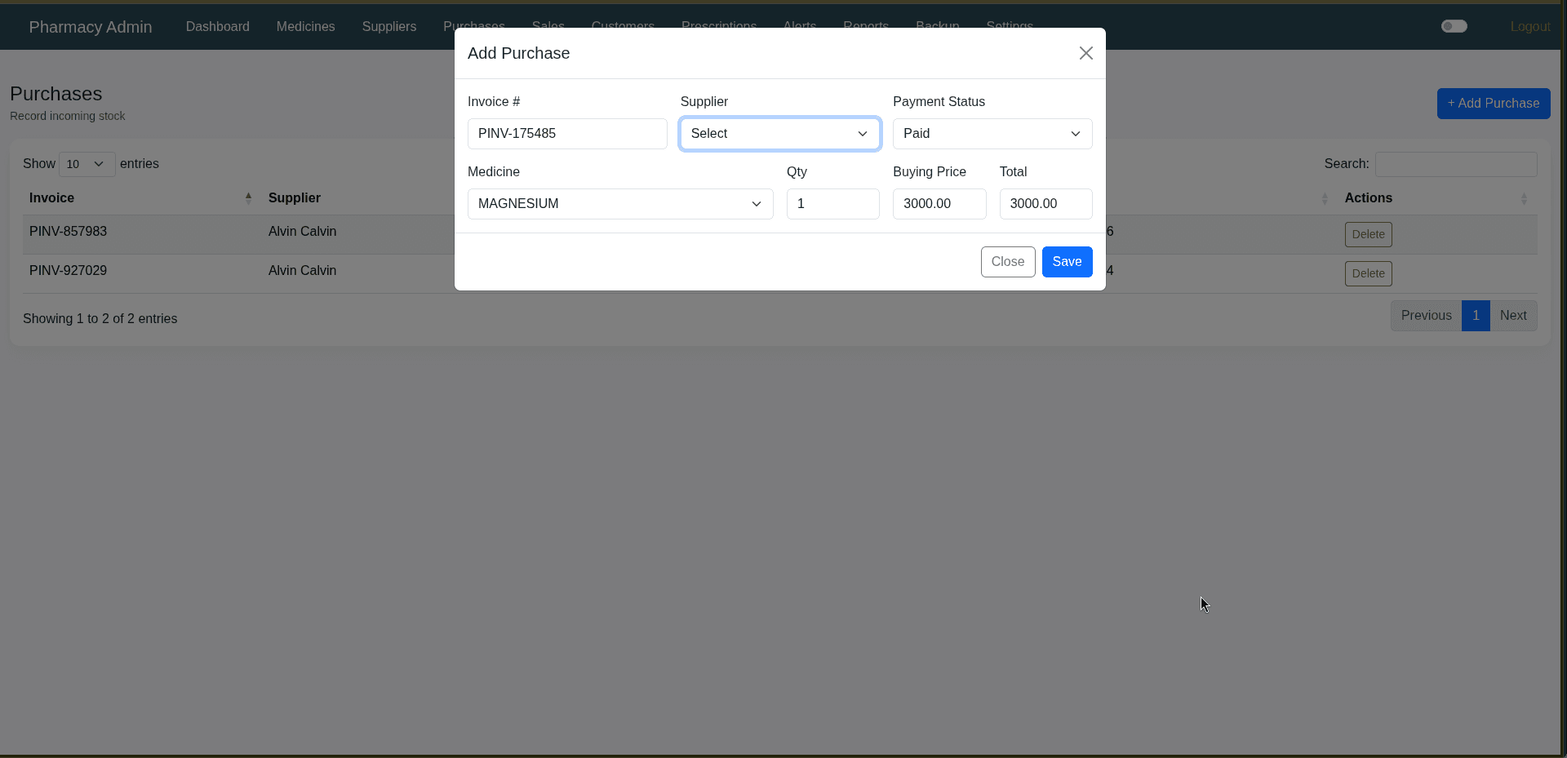Navigate to the Dashboard menu item

[217, 26]
